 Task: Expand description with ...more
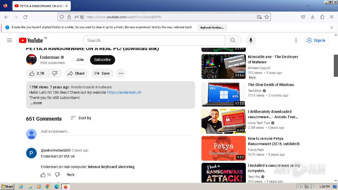(36, 103)
